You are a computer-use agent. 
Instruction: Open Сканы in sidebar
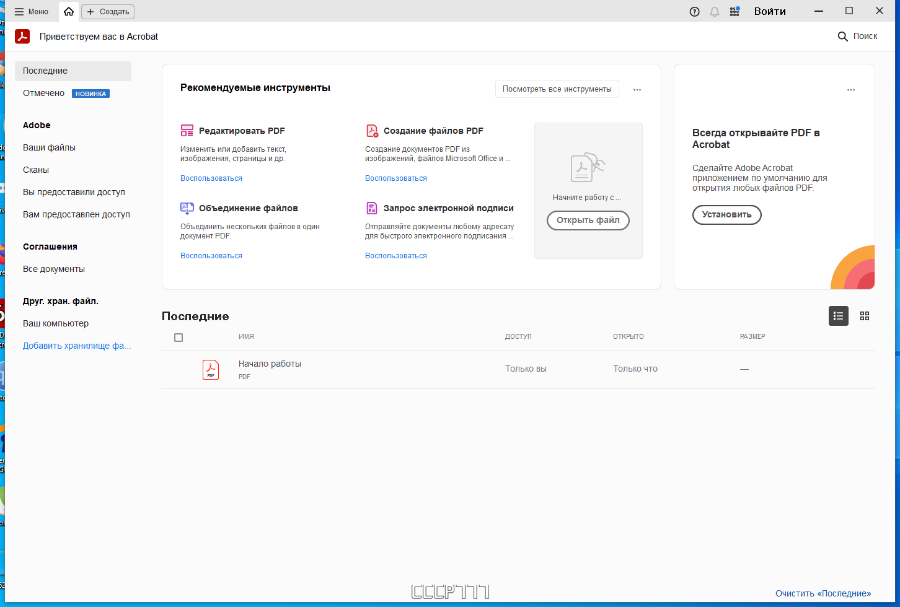pos(36,170)
